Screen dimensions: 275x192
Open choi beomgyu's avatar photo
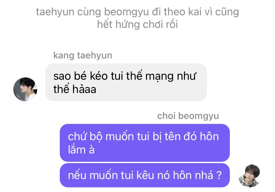(x=250, y=175)
